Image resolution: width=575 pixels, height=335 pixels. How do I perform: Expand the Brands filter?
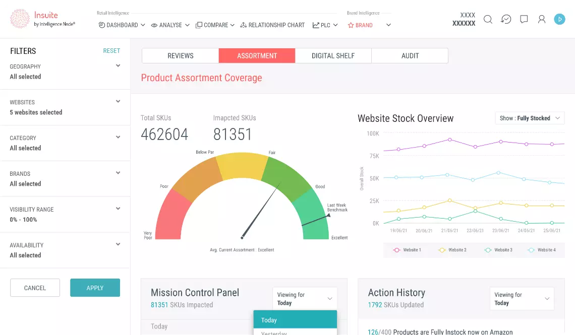tap(118, 173)
